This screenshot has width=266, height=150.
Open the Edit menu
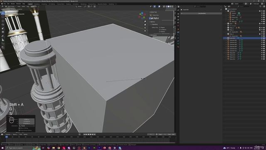[8, 4]
